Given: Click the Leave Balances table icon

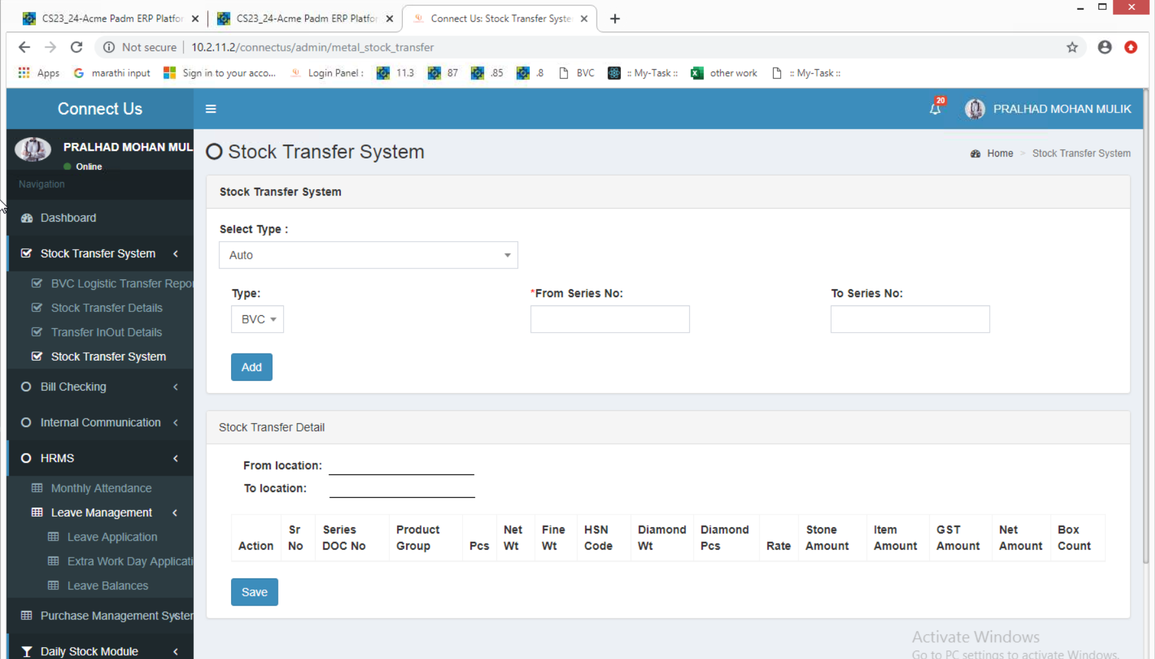Looking at the screenshot, I should [53, 585].
